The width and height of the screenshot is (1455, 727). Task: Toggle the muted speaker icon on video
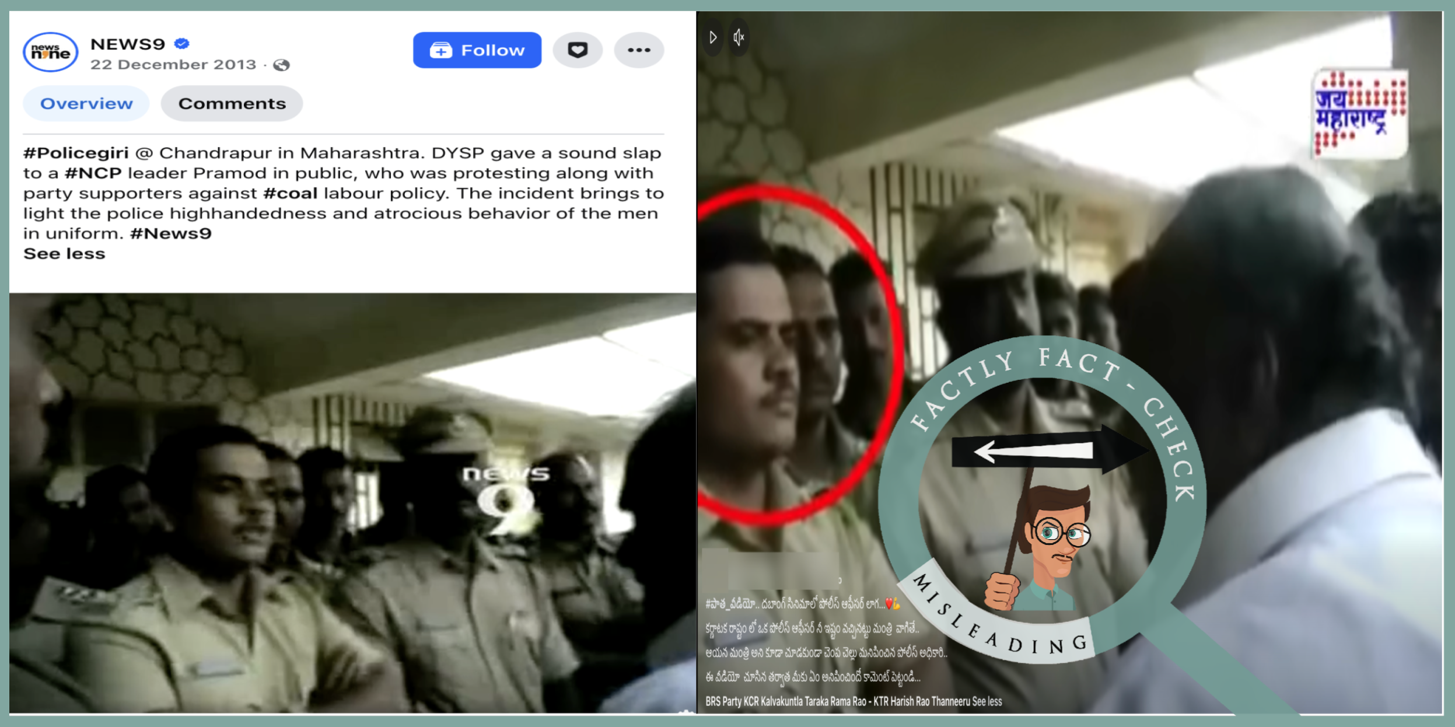pos(739,38)
